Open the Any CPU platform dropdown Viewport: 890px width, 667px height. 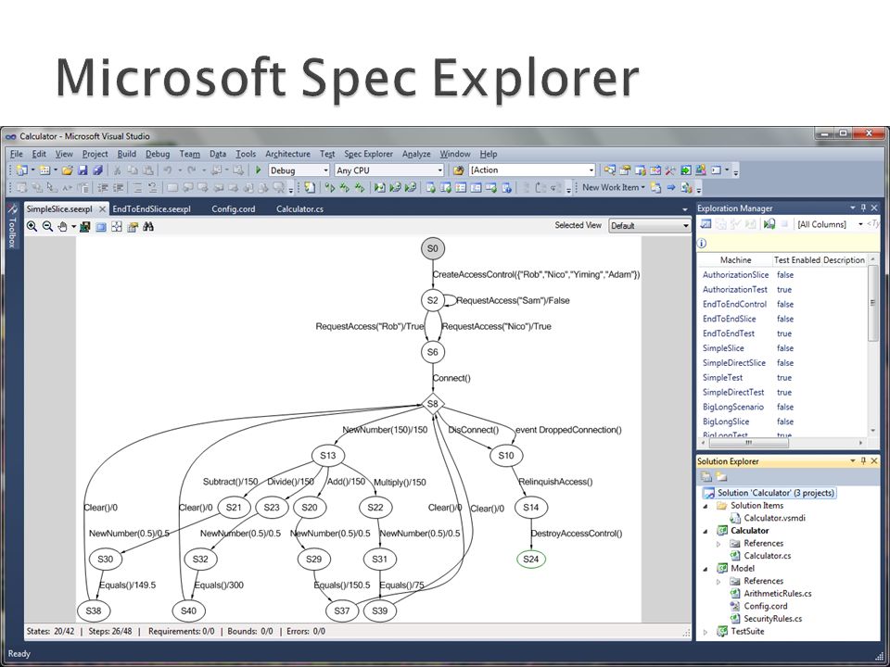pyautogui.click(x=439, y=170)
